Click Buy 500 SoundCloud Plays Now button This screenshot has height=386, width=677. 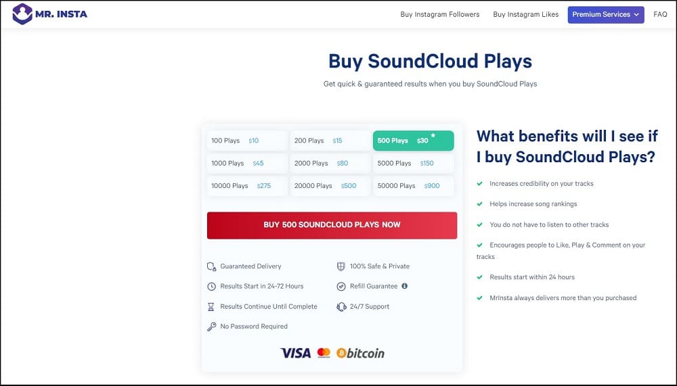click(x=332, y=225)
